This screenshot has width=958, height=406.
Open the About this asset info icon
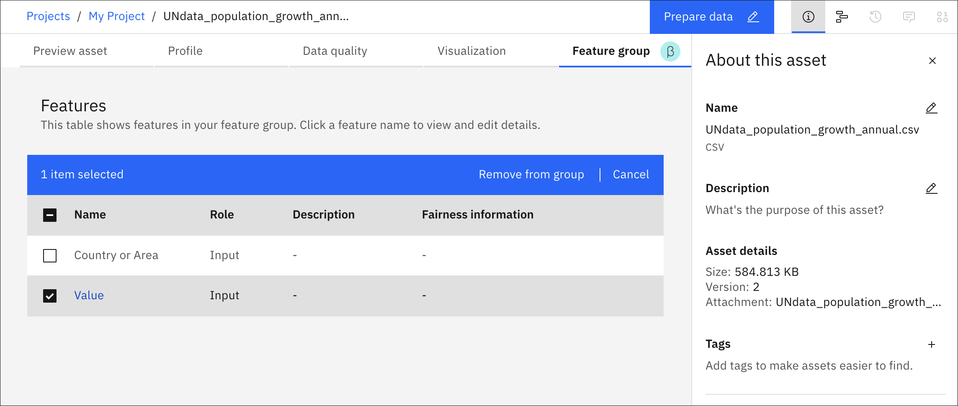pos(808,17)
